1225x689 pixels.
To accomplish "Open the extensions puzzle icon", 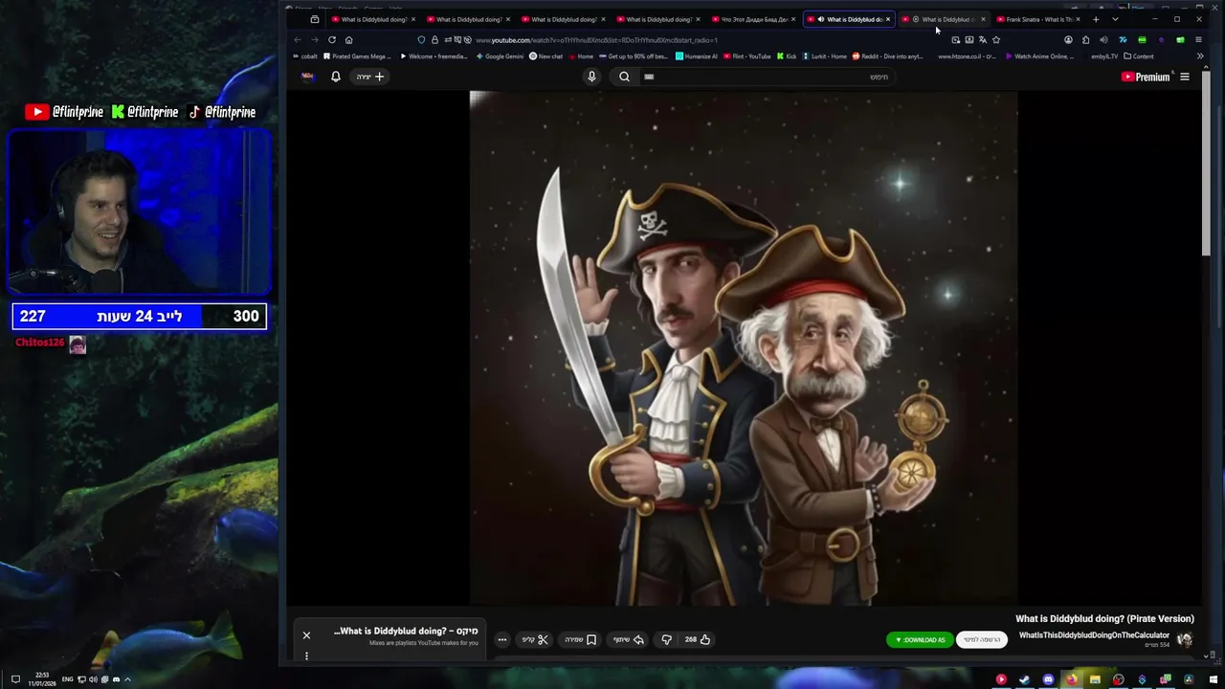I will coord(1085,39).
